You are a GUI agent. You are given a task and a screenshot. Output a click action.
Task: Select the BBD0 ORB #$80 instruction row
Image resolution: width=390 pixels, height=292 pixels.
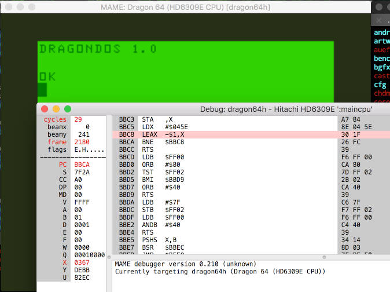(251, 165)
